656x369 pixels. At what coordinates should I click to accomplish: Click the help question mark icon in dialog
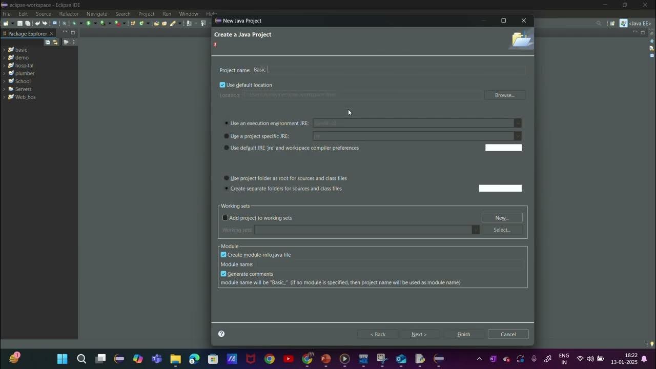pos(221,334)
